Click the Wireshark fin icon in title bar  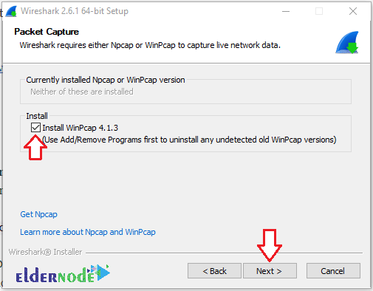11,11
